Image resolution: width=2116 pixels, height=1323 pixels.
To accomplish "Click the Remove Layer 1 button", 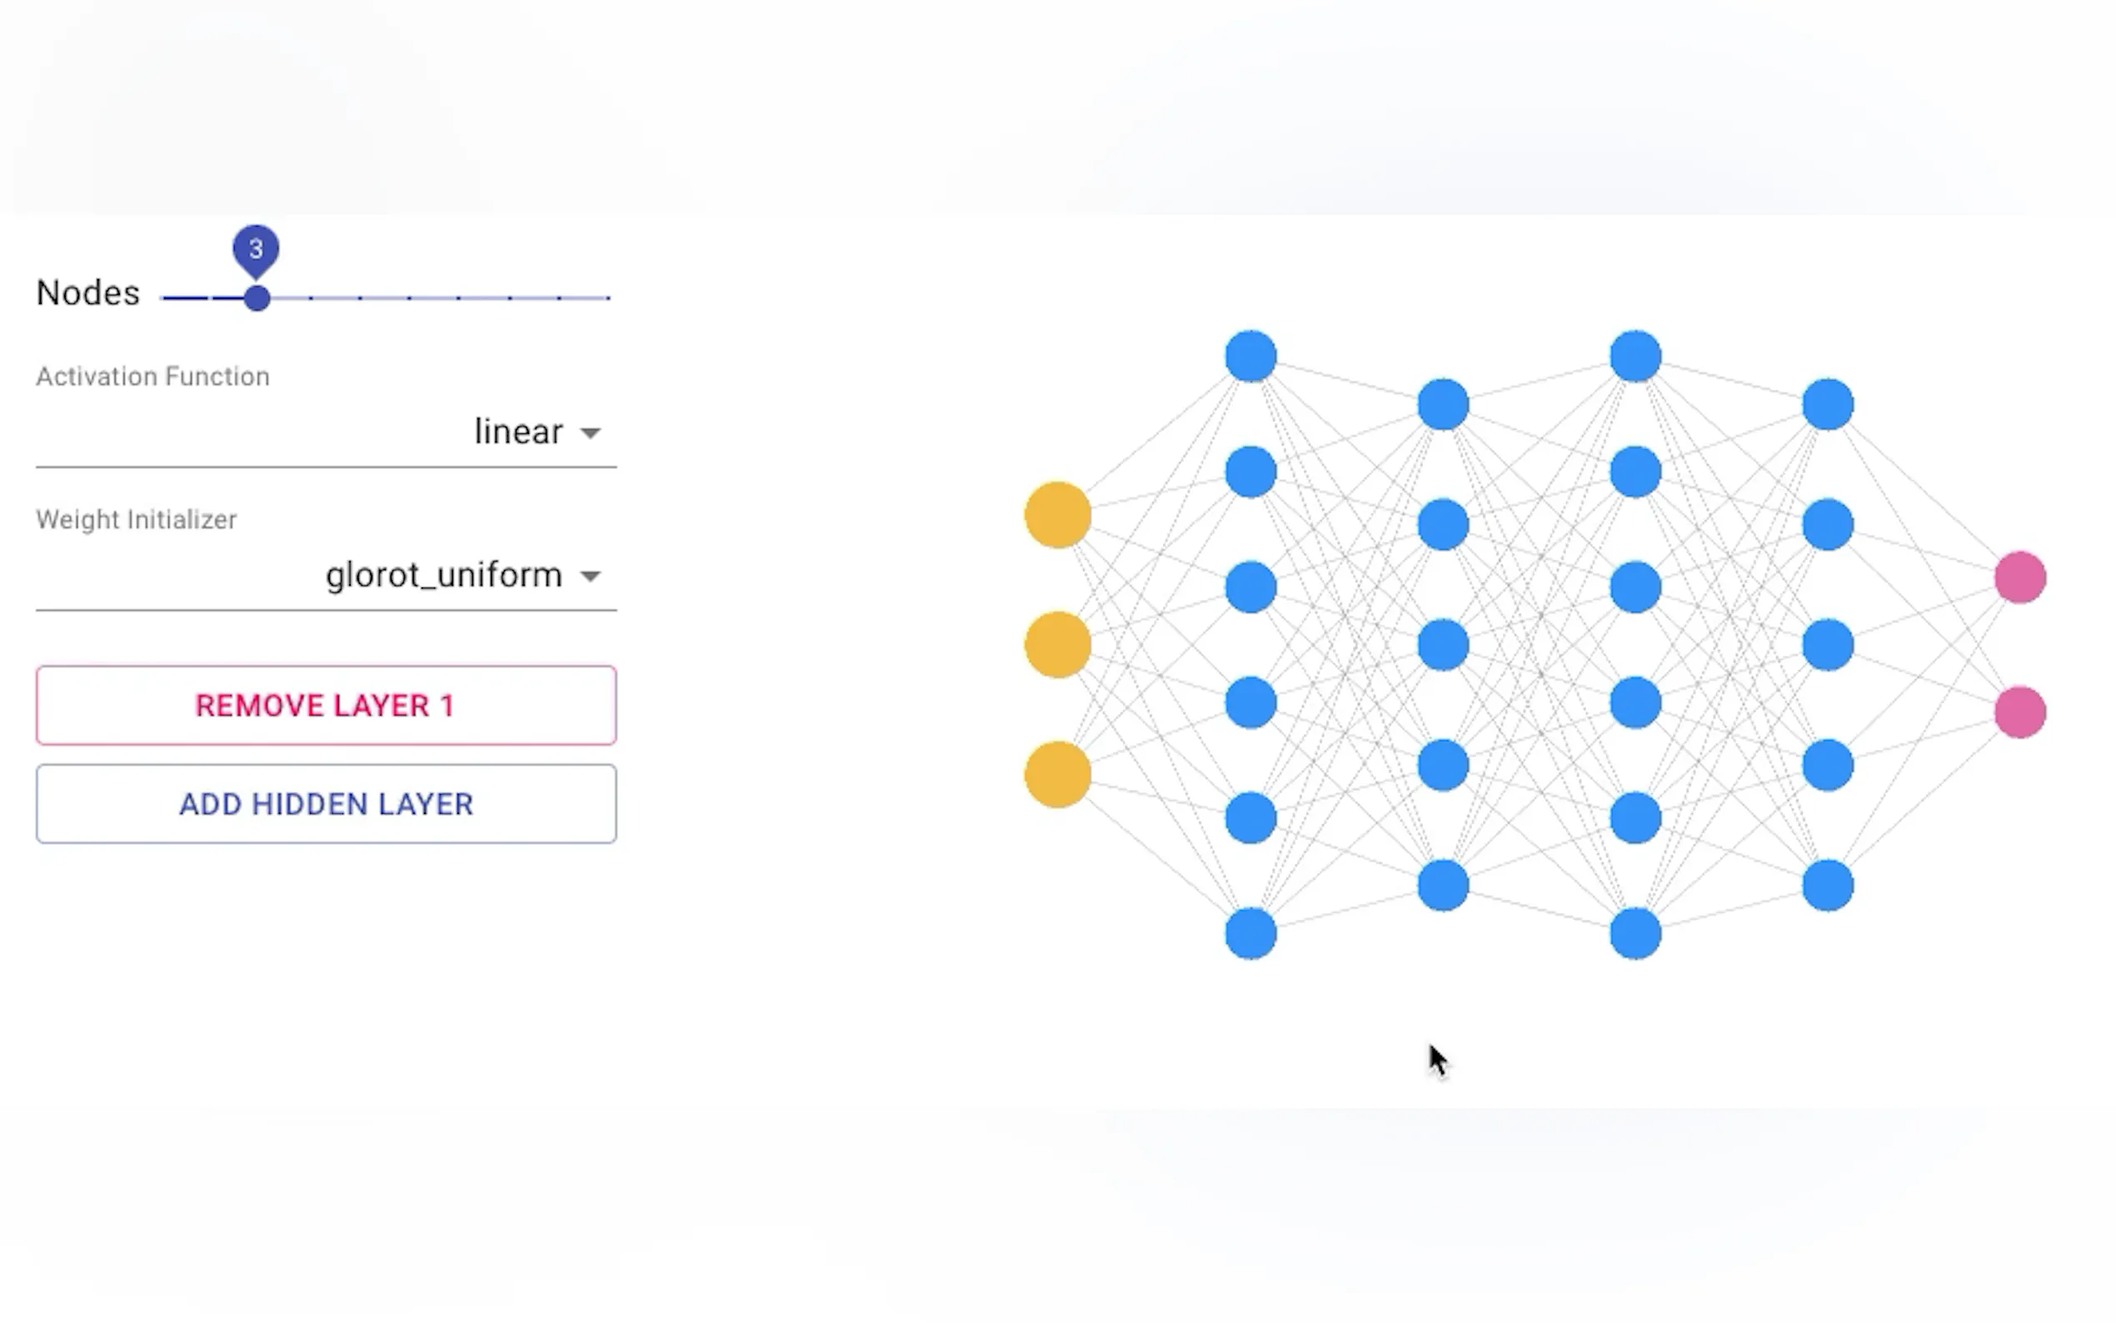I will (x=327, y=706).
